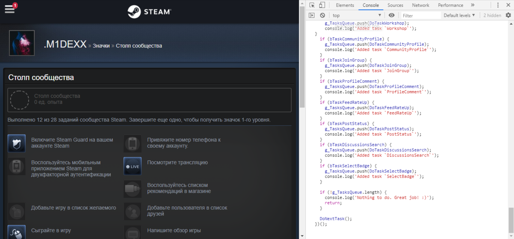Image resolution: width=514 pixels, height=239 pixels.
Task: Switch to the Sources tab
Action: [395, 5]
